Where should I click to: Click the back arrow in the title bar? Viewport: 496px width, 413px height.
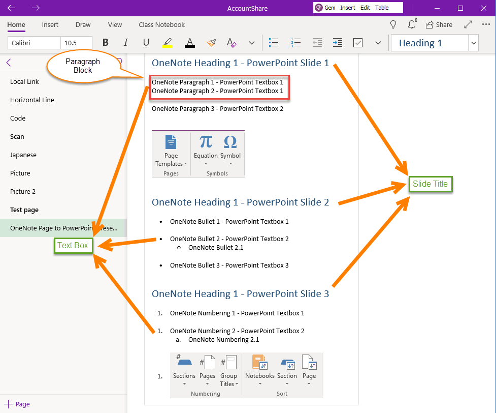(11, 8)
